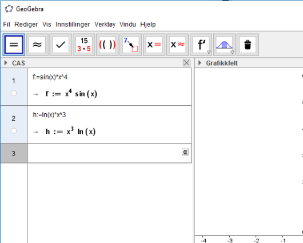Open dropdown arrow on Probability tool
Viewport: 303px width, 243px height.
coord(232,52)
